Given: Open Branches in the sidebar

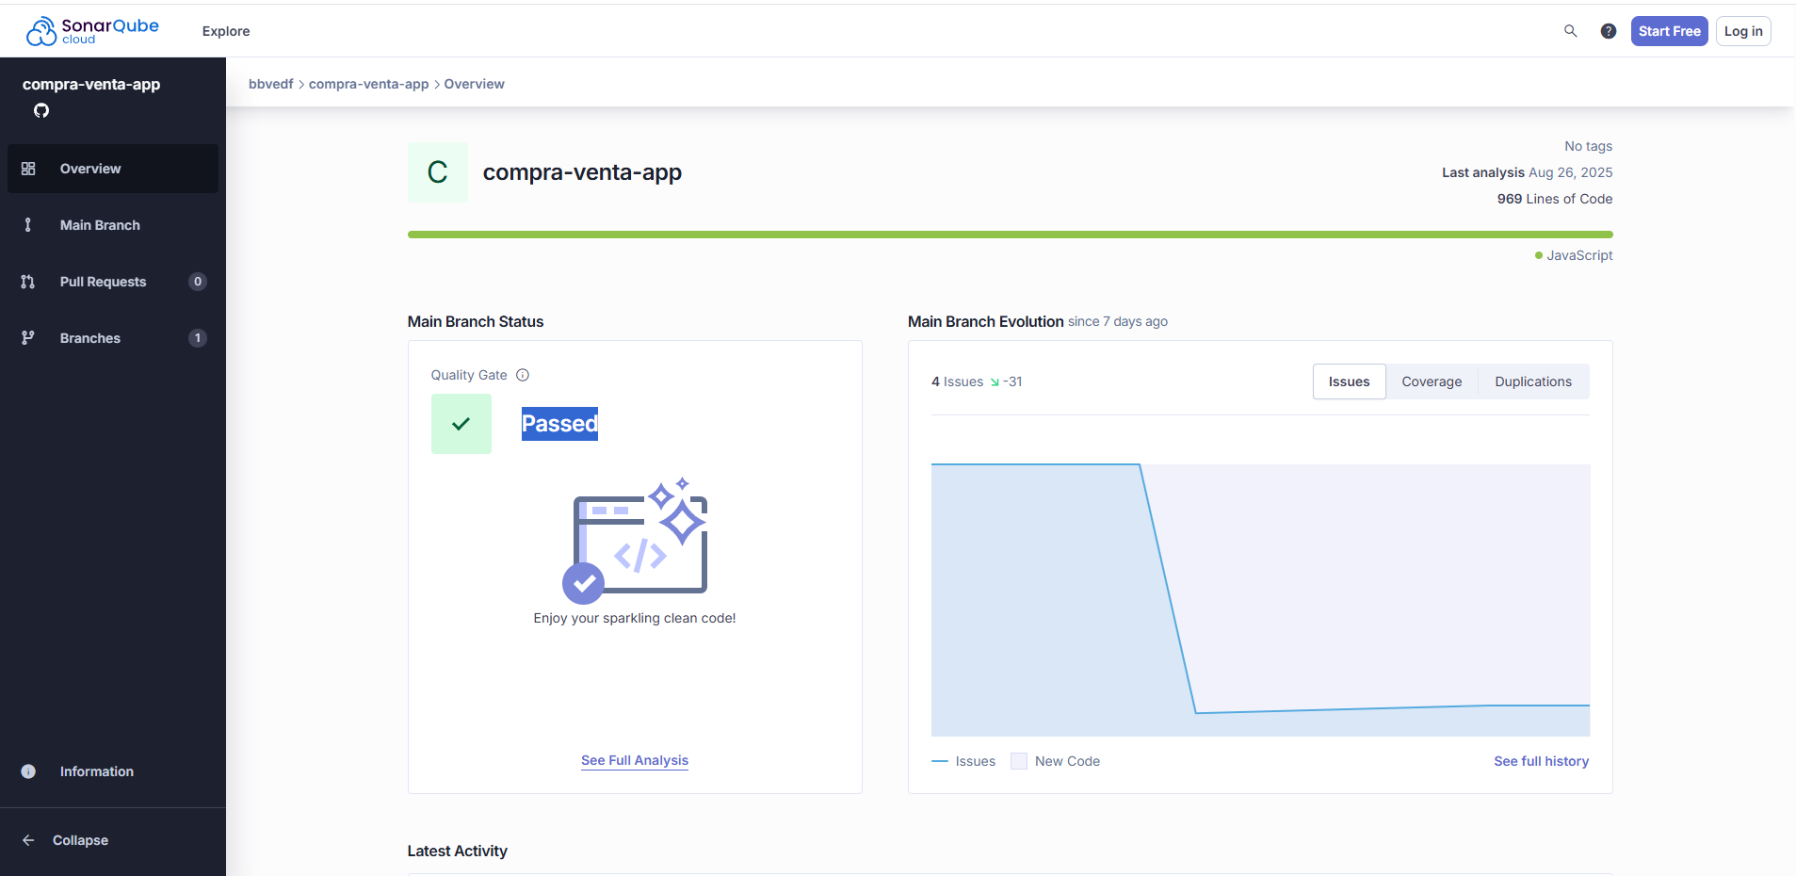Looking at the screenshot, I should point(113,338).
